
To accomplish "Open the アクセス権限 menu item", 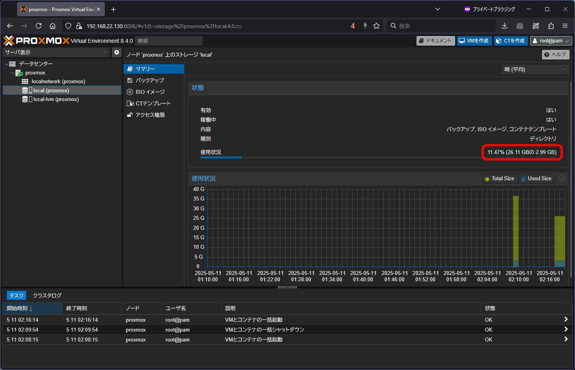I will [154, 115].
